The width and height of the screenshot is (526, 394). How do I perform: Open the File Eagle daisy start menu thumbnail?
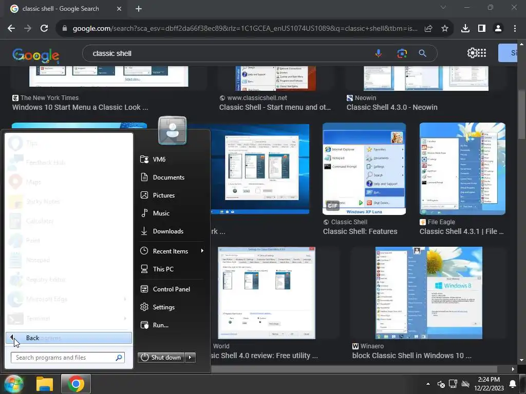coord(462,169)
